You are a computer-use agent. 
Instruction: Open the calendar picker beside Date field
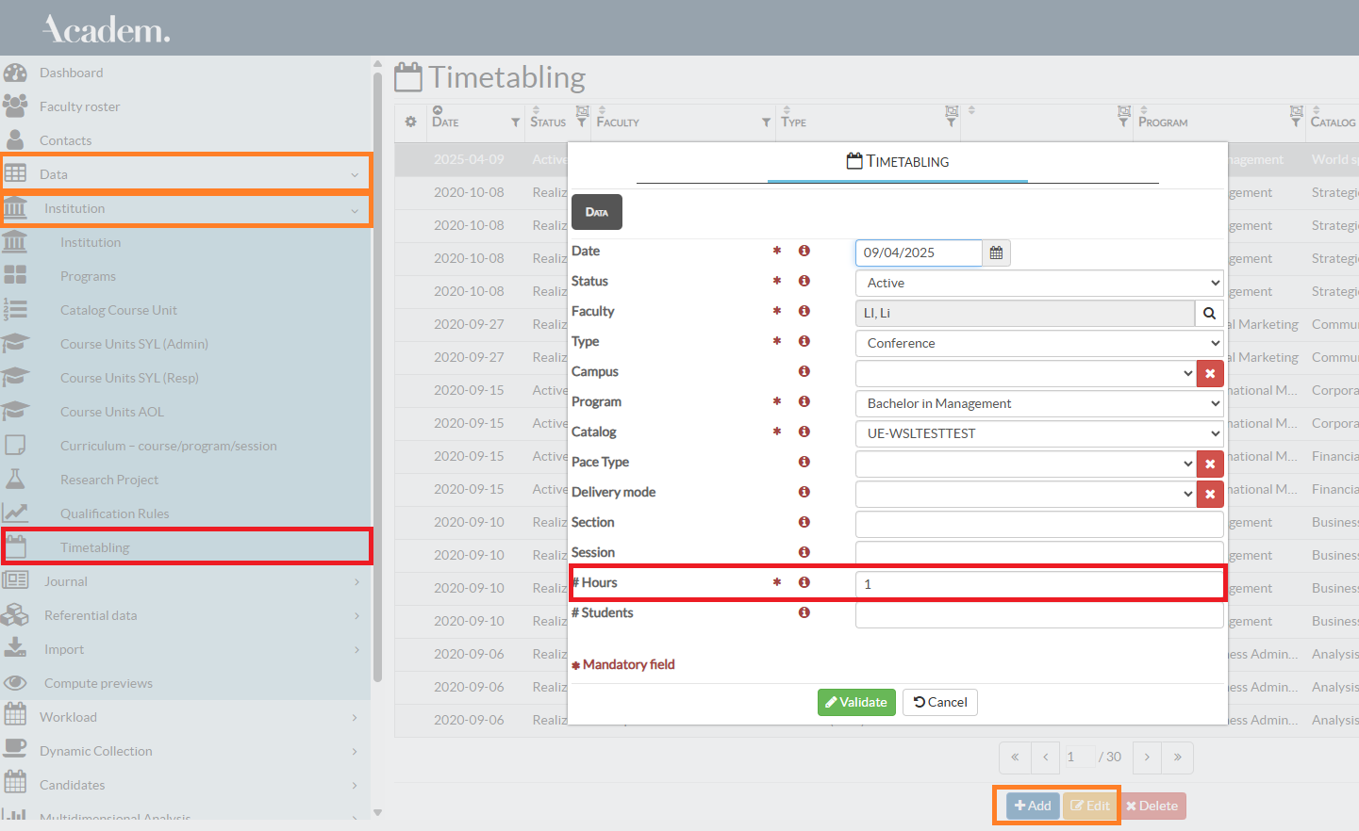click(x=996, y=253)
